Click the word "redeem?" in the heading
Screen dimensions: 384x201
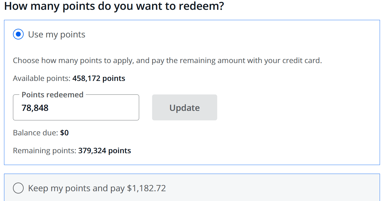[x=205, y=6]
